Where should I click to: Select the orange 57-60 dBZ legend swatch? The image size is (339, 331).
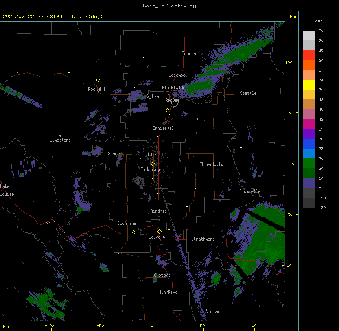coord(309,65)
